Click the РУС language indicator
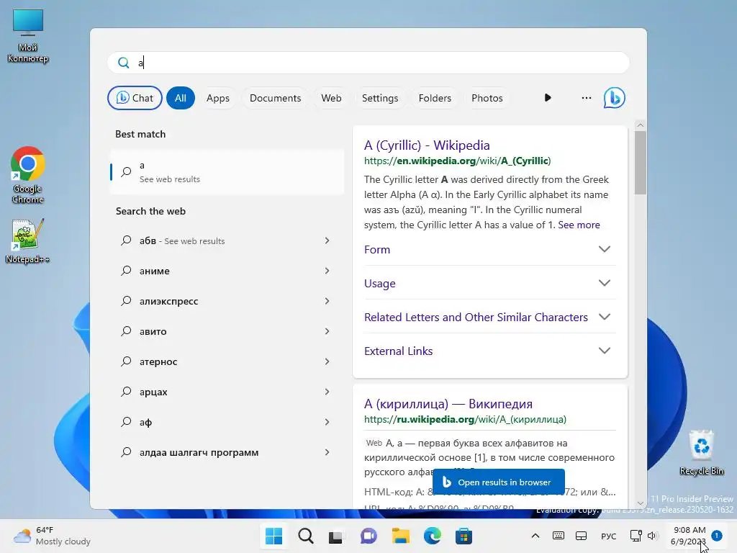The image size is (737, 553). pos(608,536)
